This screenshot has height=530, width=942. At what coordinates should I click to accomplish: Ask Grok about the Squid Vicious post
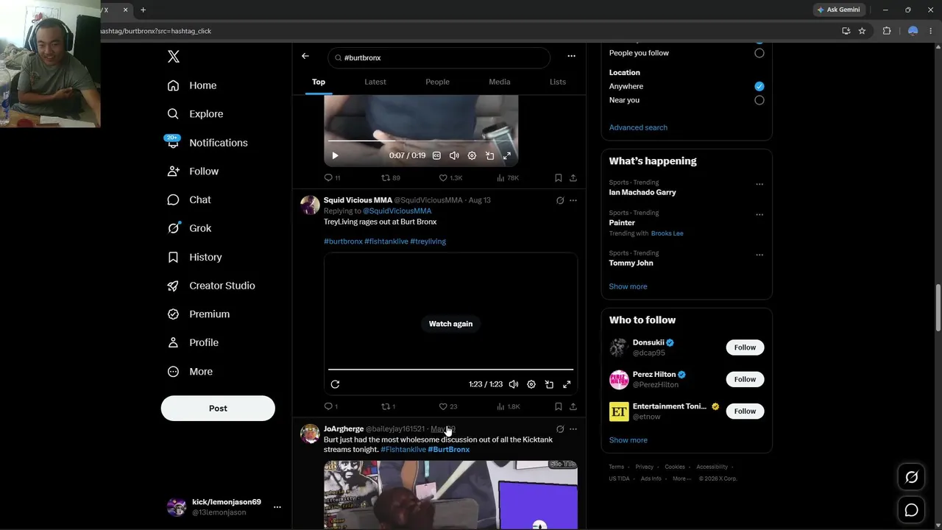click(x=560, y=200)
